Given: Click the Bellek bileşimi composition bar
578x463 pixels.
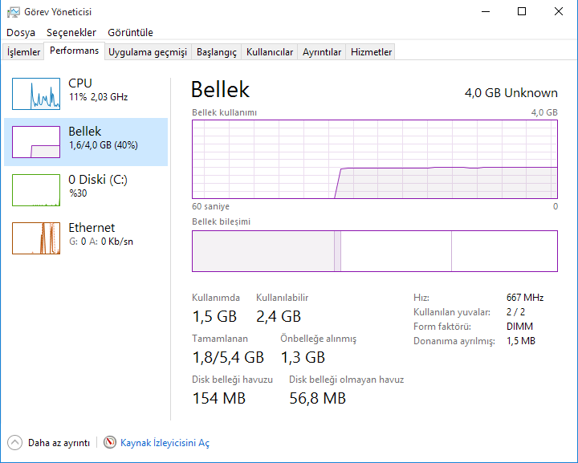Looking at the screenshot, I should [374, 251].
